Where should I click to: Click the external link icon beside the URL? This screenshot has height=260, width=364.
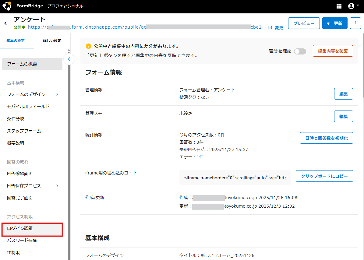pyautogui.click(x=270, y=27)
